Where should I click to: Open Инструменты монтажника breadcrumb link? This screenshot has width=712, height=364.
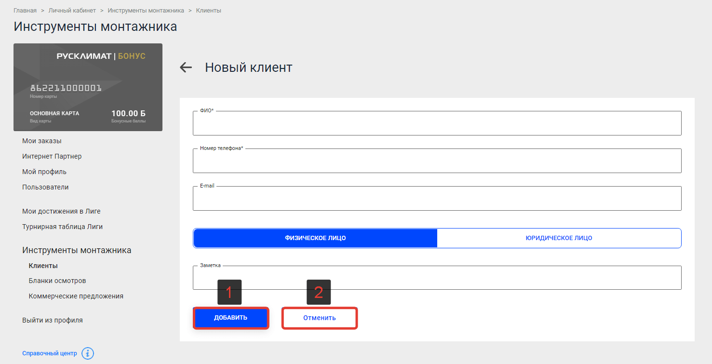[x=146, y=10]
